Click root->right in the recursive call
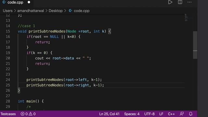This screenshot has width=208, height=117. click(77, 85)
